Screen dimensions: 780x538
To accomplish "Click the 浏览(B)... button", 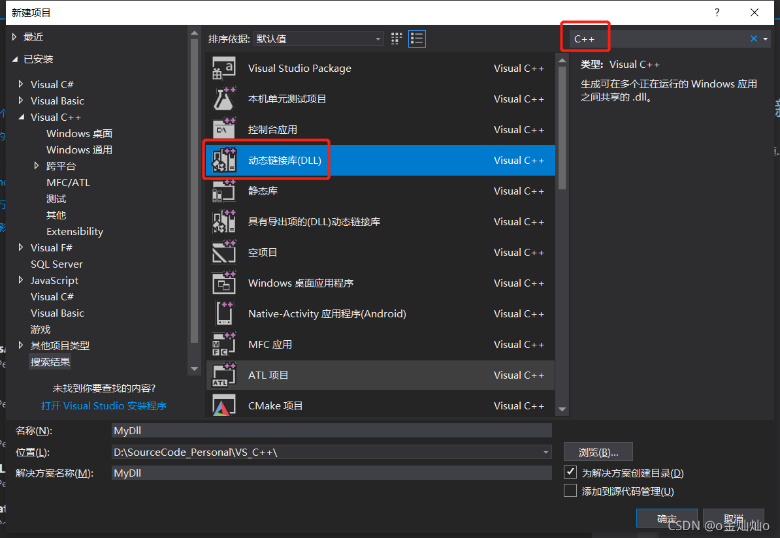I will pos(598,452).
